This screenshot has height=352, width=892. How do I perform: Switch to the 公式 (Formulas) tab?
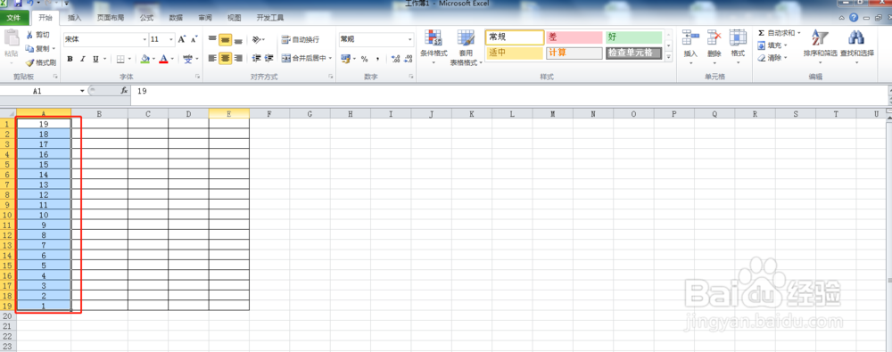click(x=147, y=18)
